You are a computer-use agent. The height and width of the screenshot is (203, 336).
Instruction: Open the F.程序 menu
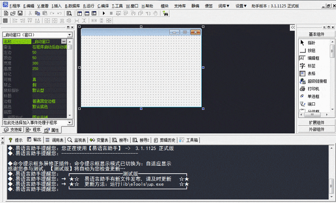[x=15, y=6]
